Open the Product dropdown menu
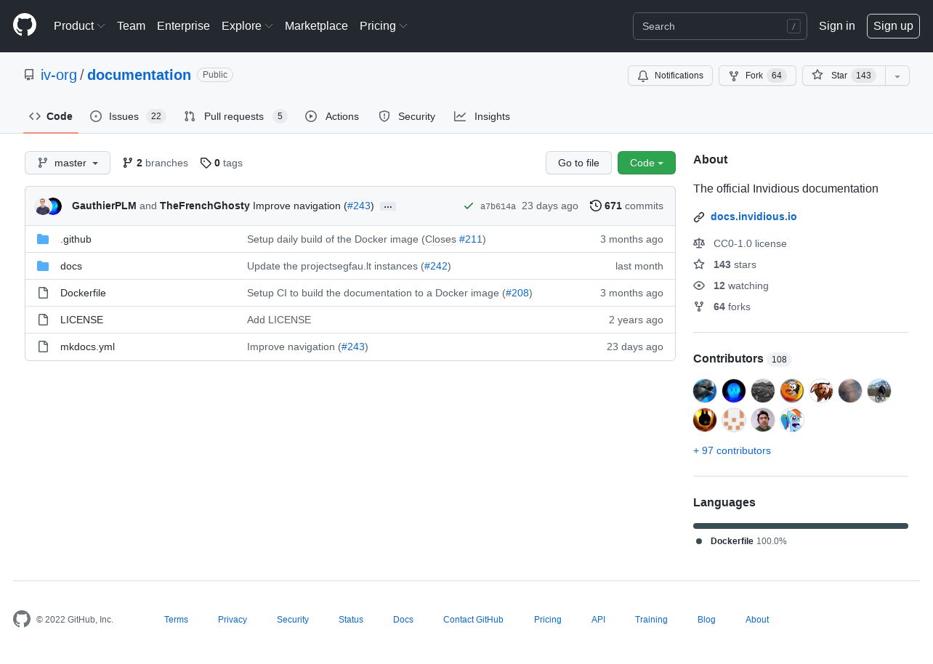The image size is (933, 664). coord(79,25)
